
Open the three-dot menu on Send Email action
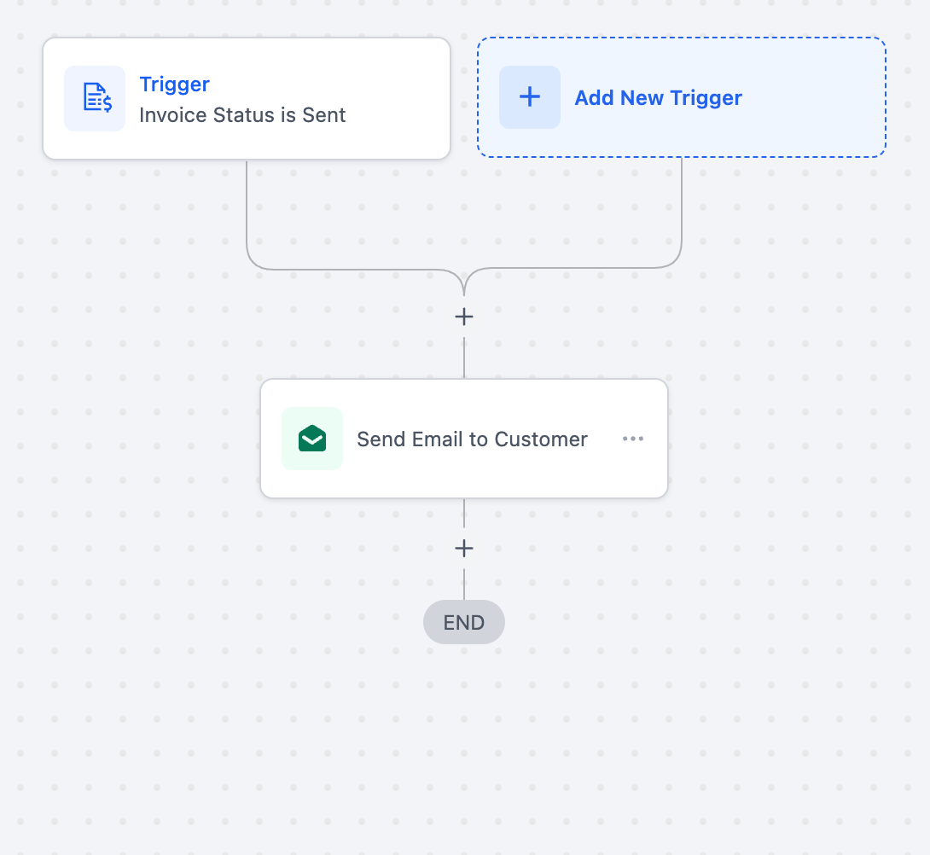633,439
